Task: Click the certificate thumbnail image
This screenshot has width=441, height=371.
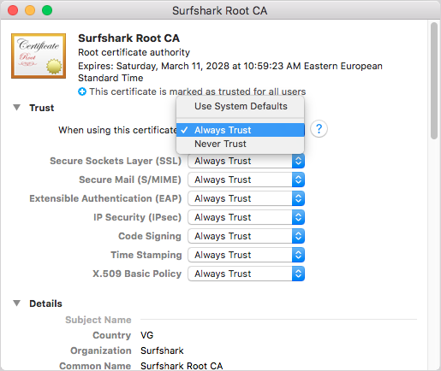Action: tap(39, 56)
